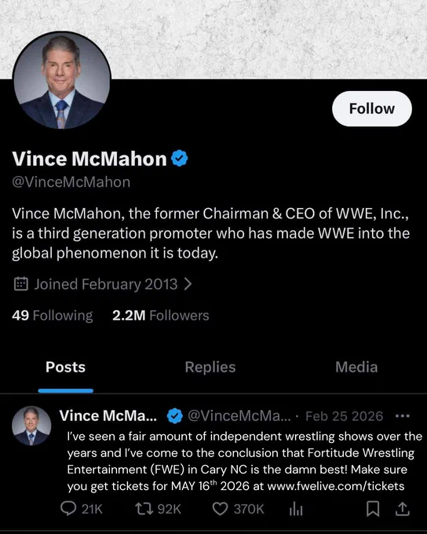
Task: Select the Posts tab
Action: 65,367
